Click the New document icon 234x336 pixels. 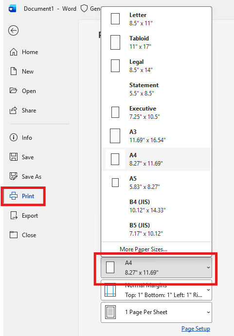coord(14,71)
